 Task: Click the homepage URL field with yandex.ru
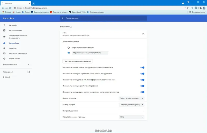tap(90, 53)
